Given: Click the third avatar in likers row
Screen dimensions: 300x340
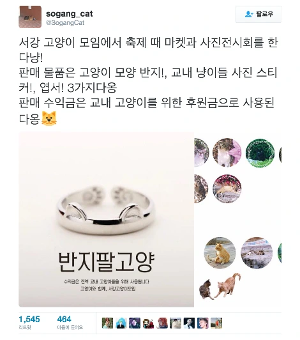Looking at the screenshot, I should coord(135,323).
